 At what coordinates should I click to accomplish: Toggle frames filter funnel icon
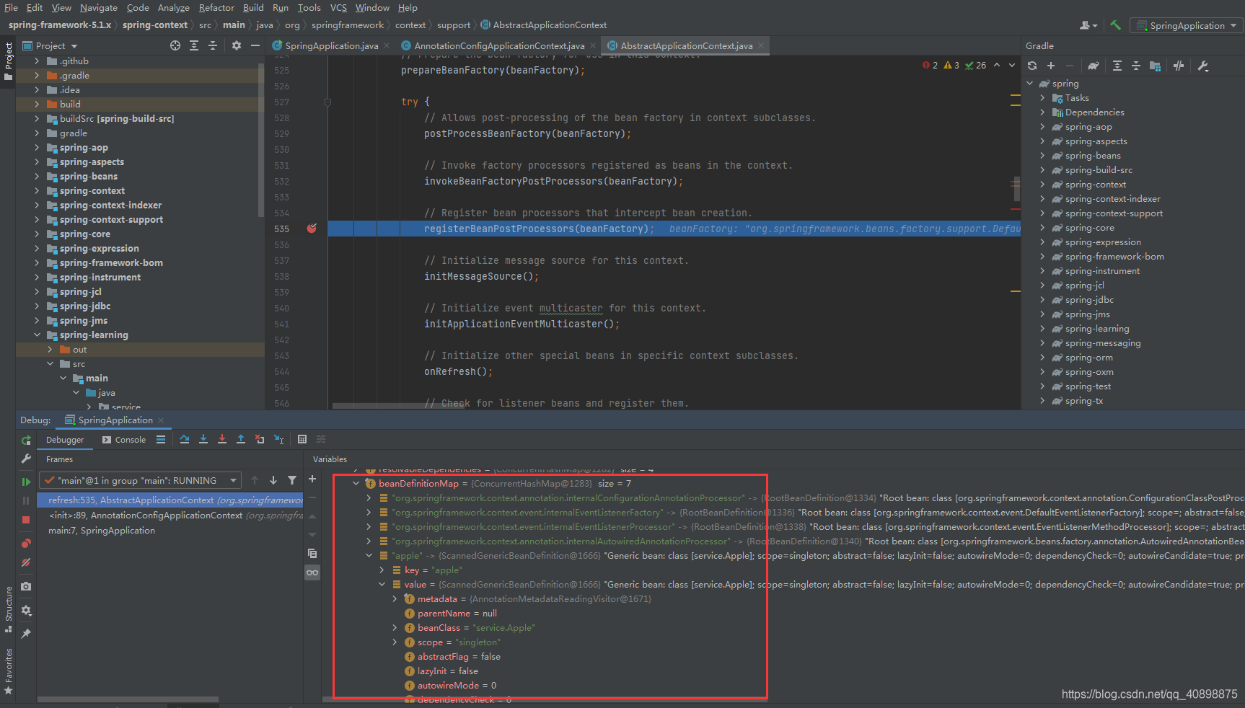(x=292, y=480)
